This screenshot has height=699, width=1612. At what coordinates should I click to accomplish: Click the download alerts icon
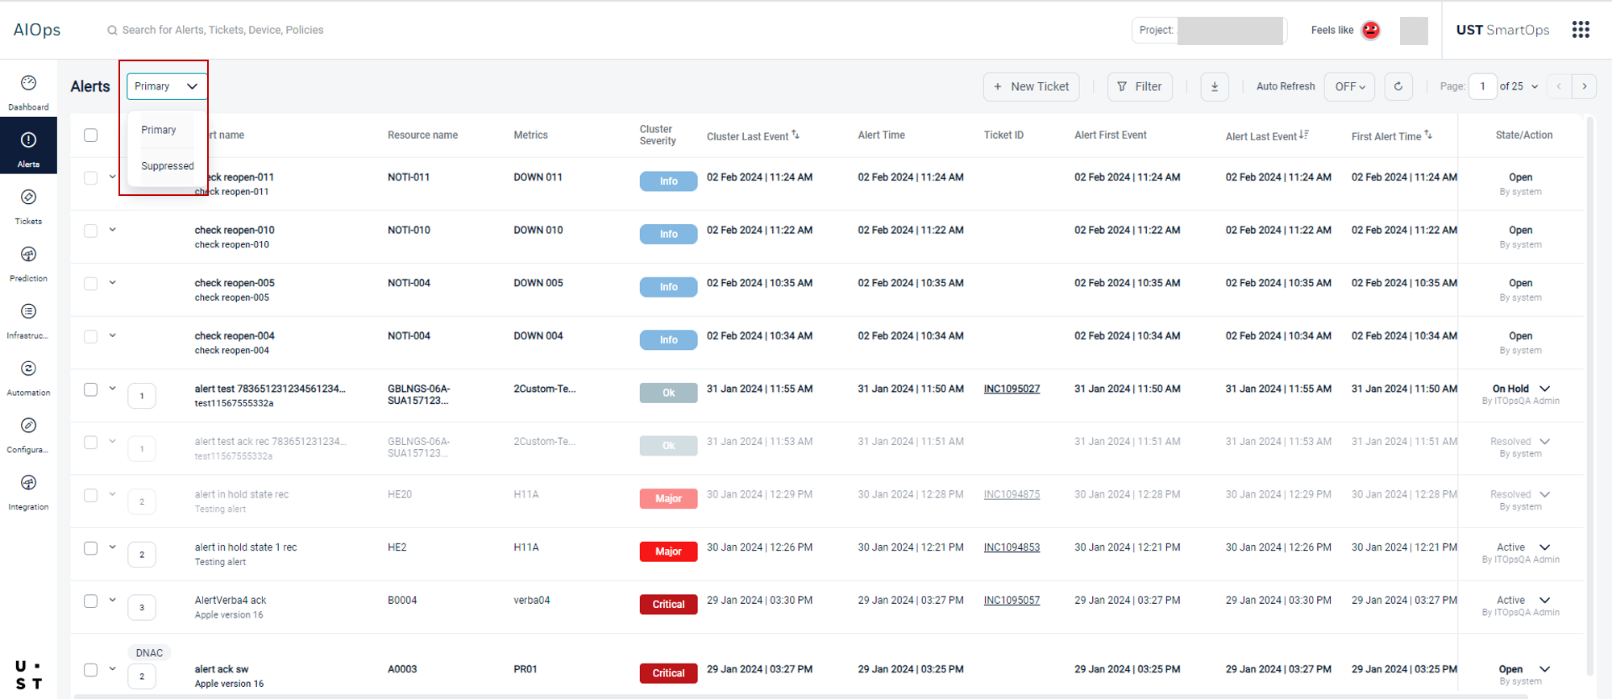1214,86
